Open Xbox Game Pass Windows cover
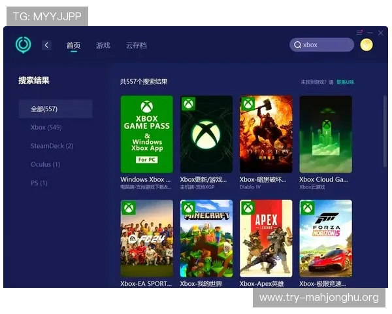The image size is (392, 314). pyautogui.click(x=147, y=134)
